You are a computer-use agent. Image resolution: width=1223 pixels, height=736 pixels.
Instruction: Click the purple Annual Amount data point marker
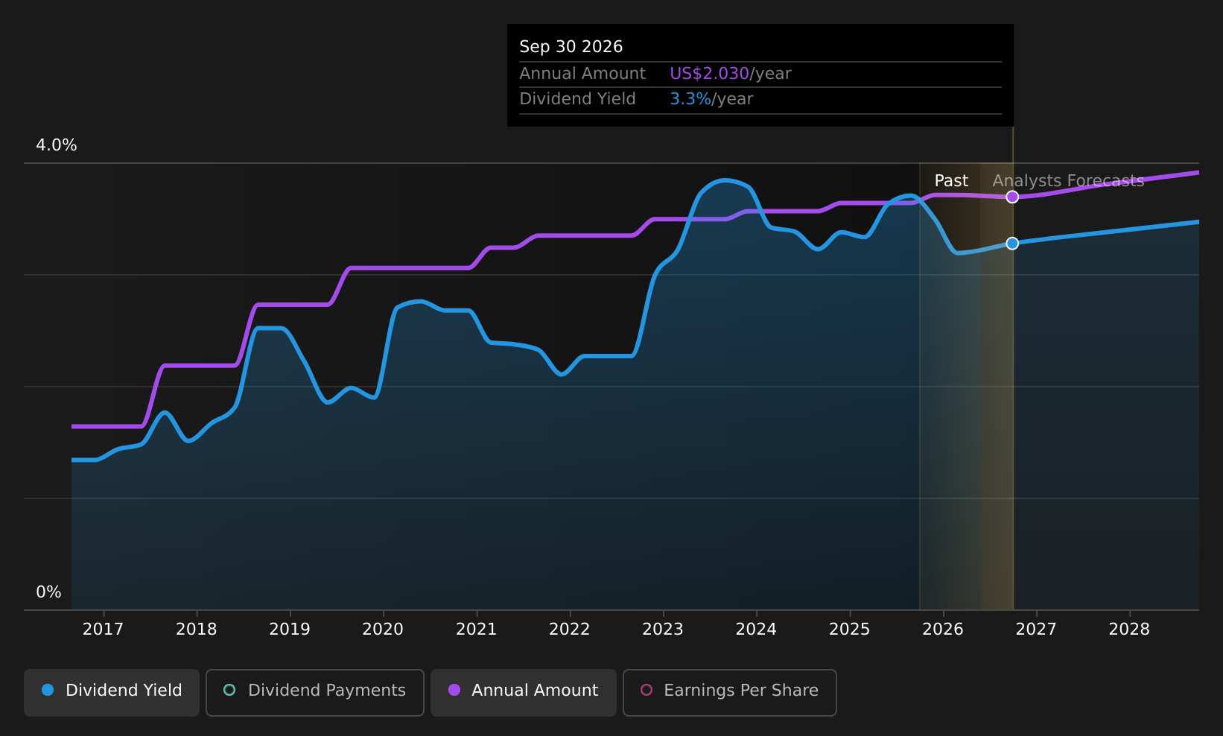coord(1012,197)
